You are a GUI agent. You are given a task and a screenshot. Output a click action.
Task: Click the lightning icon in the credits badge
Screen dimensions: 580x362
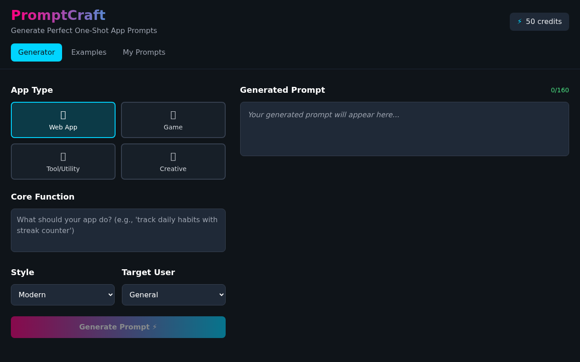pyautogui.click(x=519, y=21)
